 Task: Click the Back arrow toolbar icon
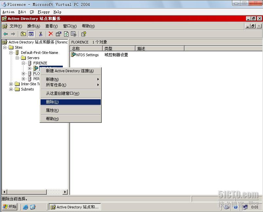pos(6,34)
